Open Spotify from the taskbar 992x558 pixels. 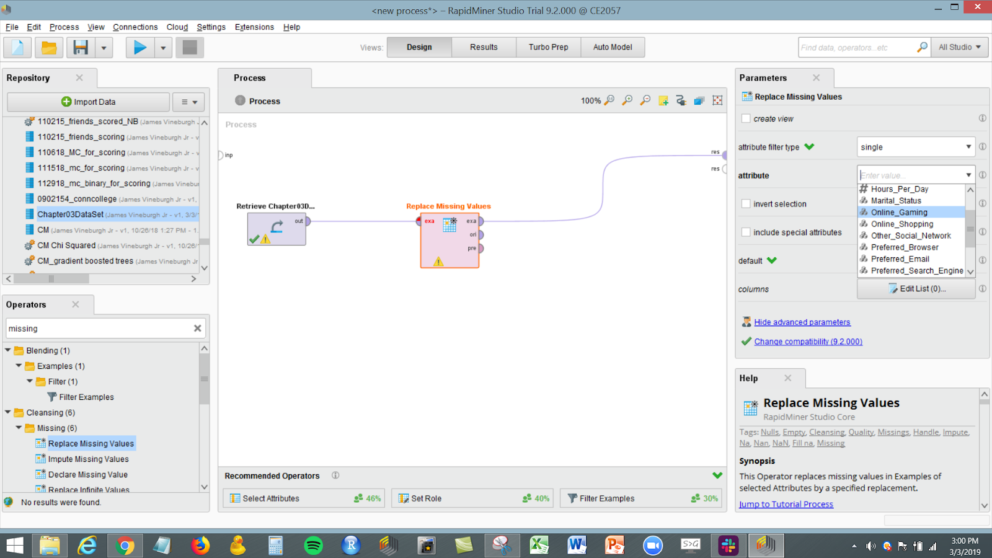[x=314, y=546]
